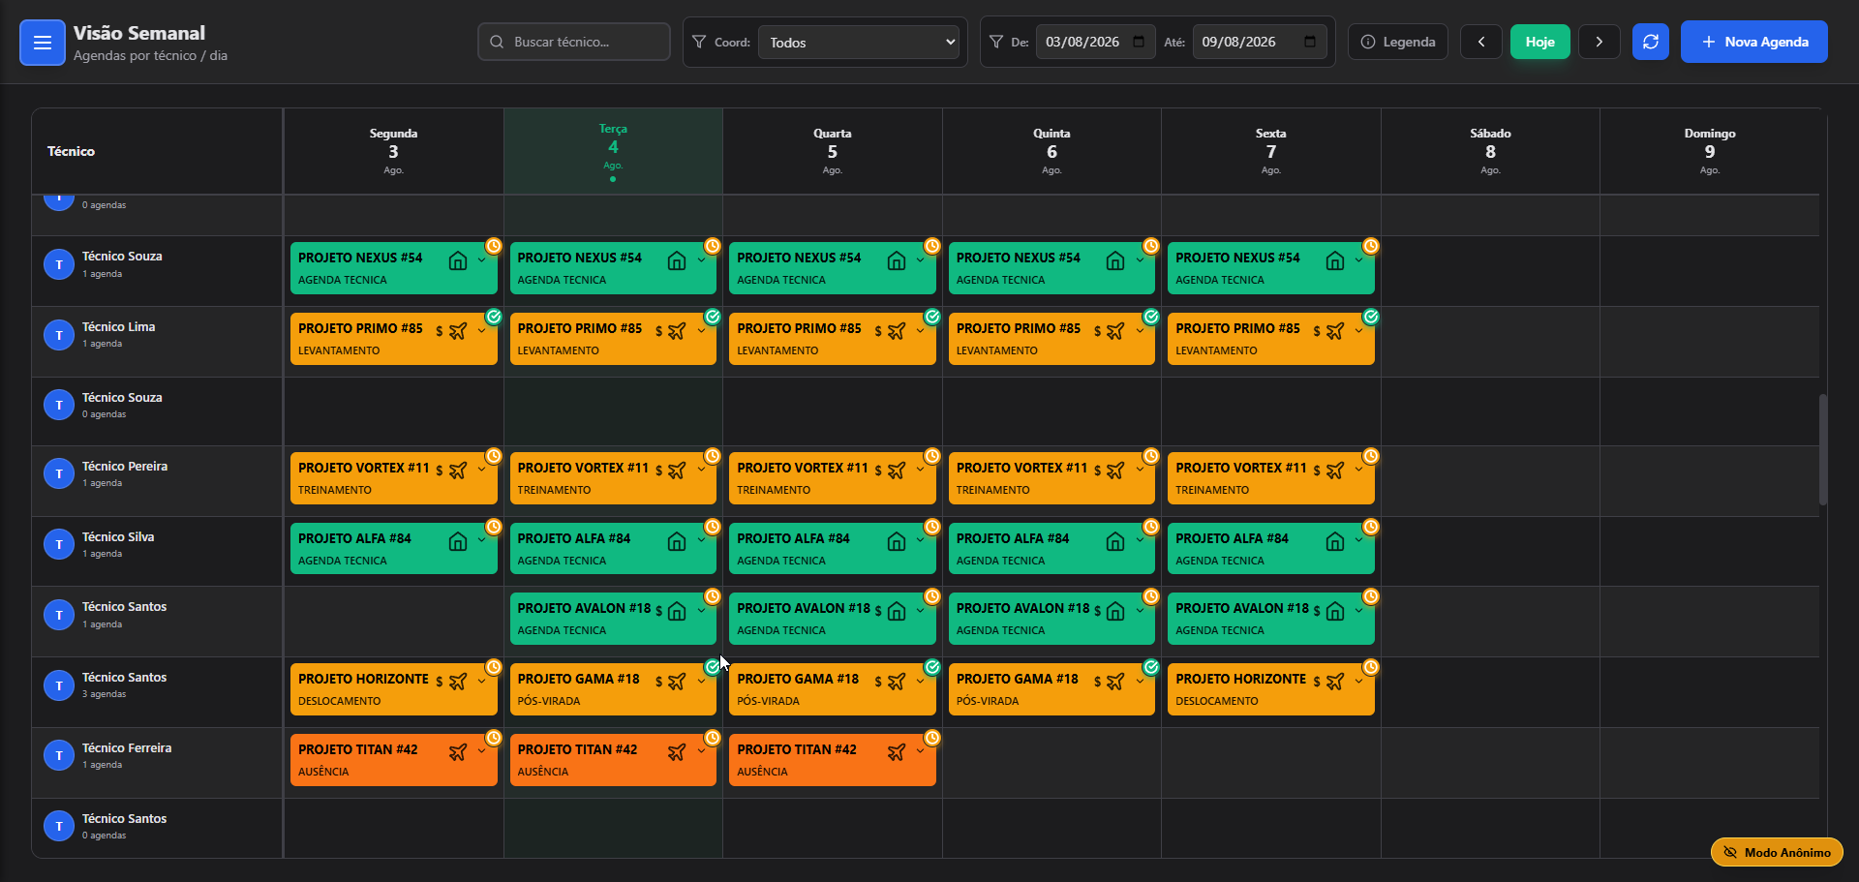Click Sexta 7 column header
This screenshot has width=1859, height=882.
pos(1271,151)
